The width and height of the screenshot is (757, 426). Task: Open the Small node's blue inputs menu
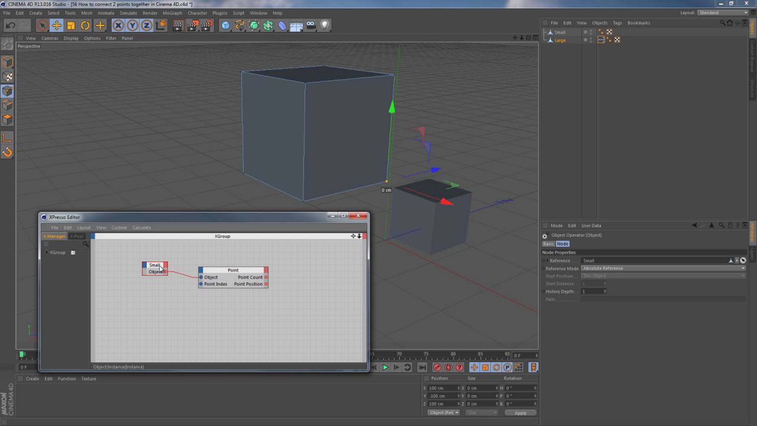144,265
